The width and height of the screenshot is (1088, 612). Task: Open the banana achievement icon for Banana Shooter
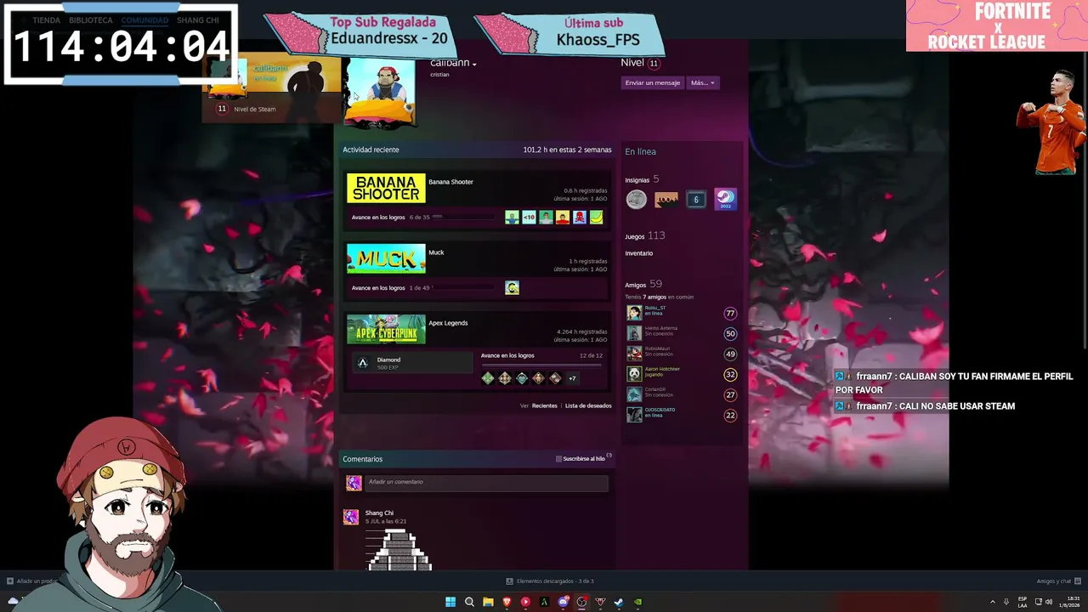tap(597, 218)
